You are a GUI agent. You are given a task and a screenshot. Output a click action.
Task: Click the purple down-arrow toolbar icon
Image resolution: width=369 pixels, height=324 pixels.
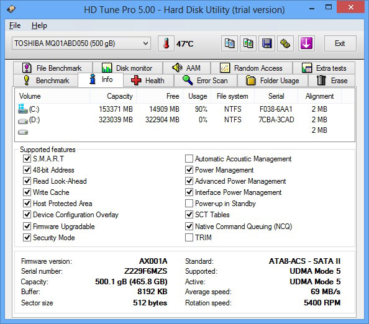pos(306,43)
